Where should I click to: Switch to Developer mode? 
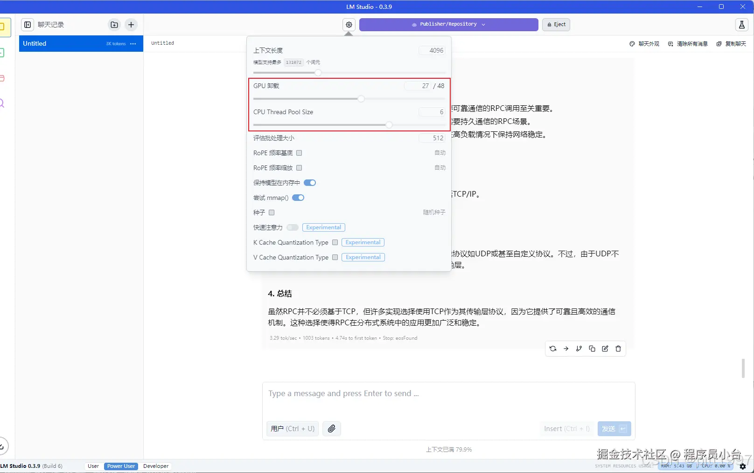tap(156, 466)
